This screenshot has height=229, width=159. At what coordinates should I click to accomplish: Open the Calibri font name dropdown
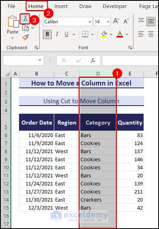90,22
